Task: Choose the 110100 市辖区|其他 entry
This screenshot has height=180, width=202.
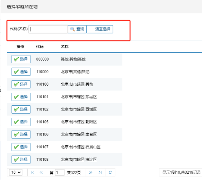Action: [x=21, y=84]
